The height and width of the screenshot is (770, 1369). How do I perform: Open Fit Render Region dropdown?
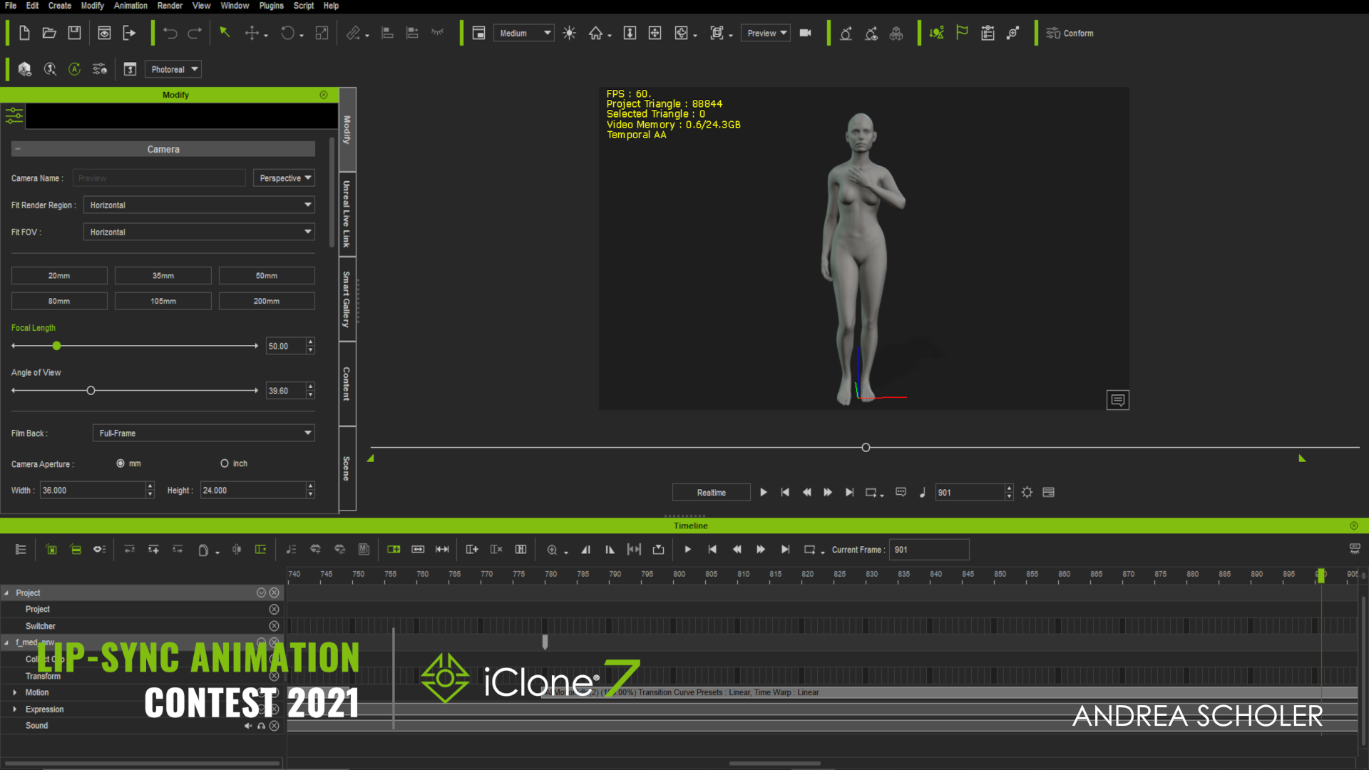pos(199,205)
